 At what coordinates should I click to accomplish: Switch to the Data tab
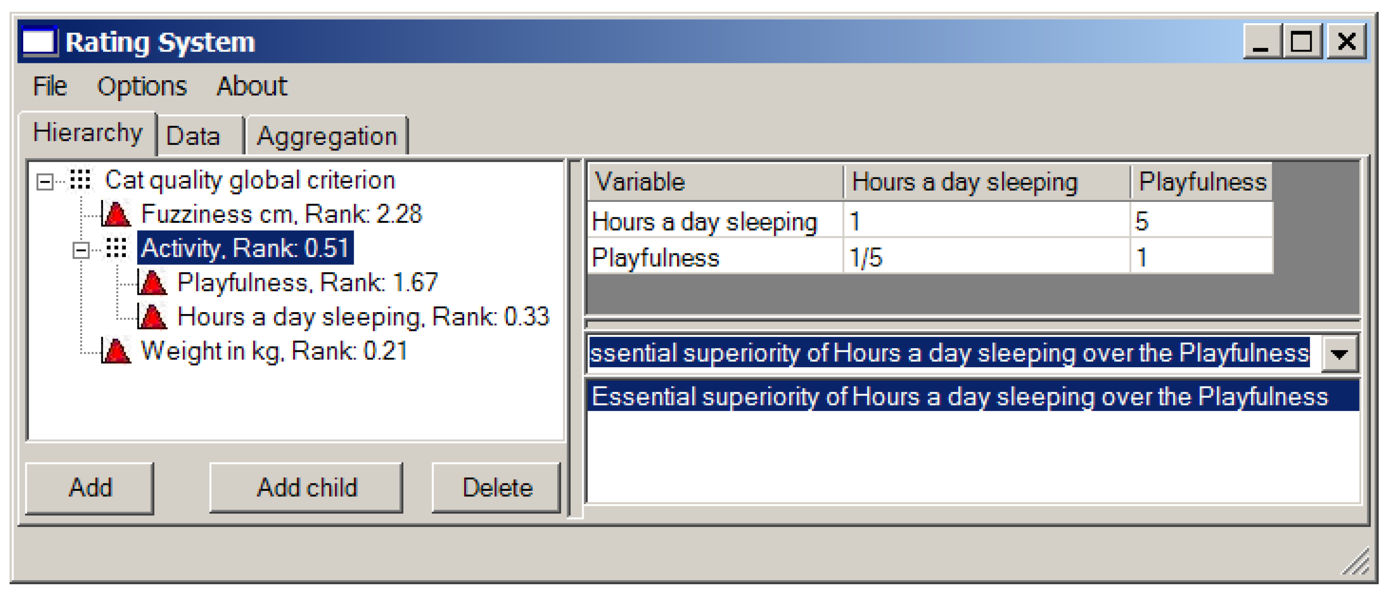pos(193,136)
